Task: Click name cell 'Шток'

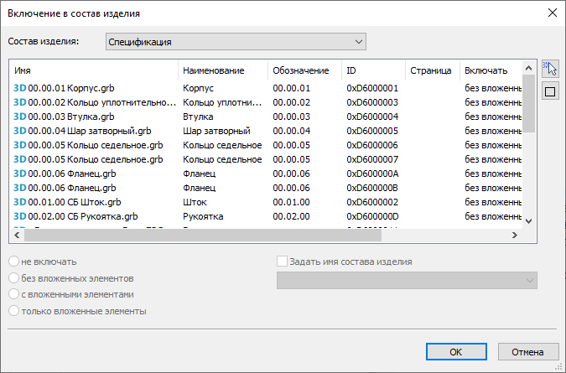Action: point(195,202)
